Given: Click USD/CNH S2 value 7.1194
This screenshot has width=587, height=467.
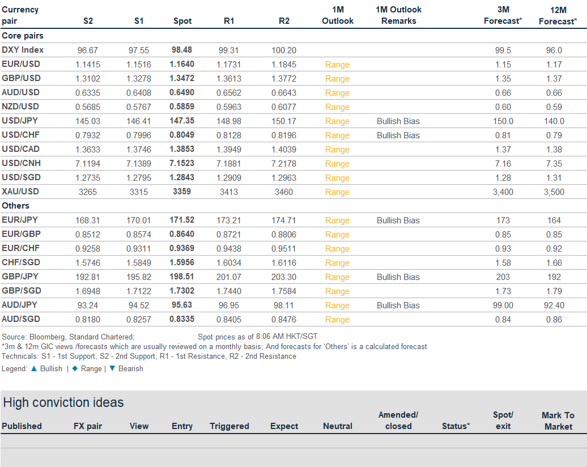Looking at the screenshot, I should (88, 164).
